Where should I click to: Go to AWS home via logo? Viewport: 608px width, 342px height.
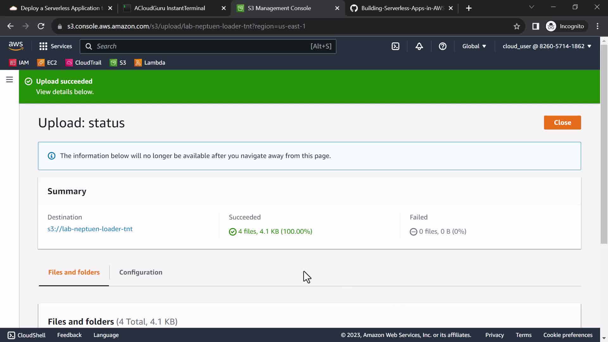(x=16, y=46)
